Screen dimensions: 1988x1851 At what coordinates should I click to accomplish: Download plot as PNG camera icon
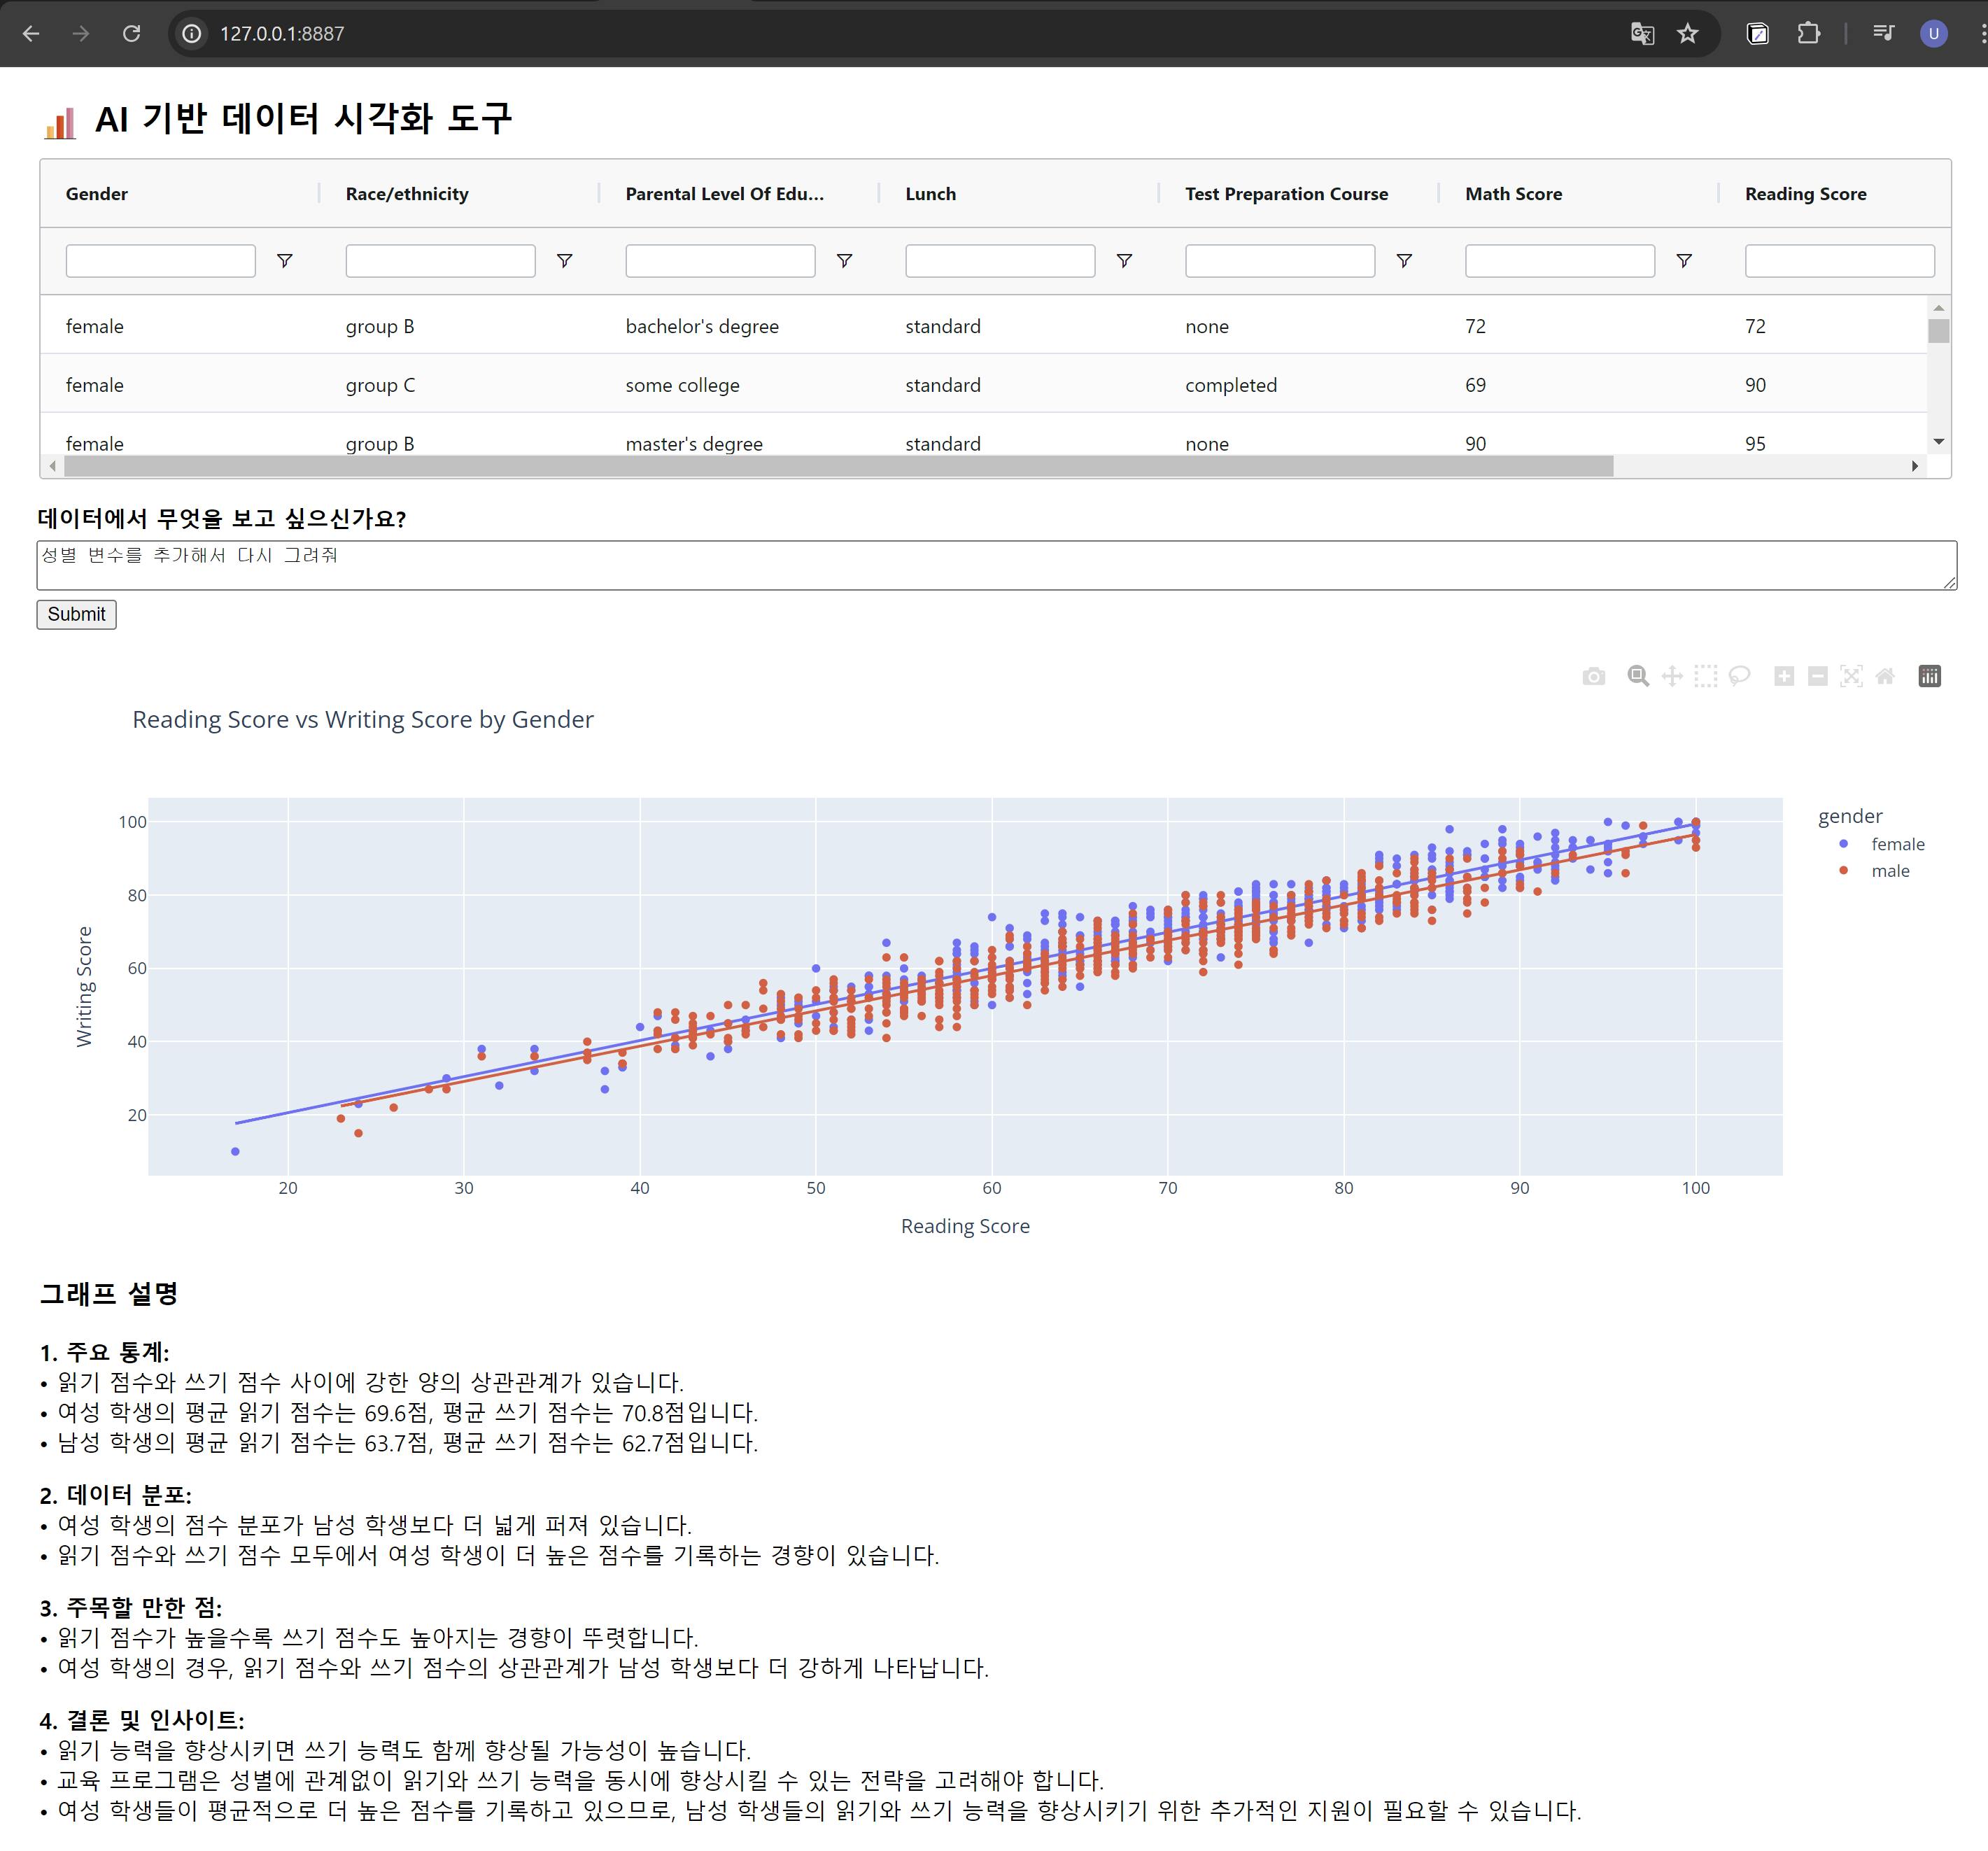(x=1594, y=677)
